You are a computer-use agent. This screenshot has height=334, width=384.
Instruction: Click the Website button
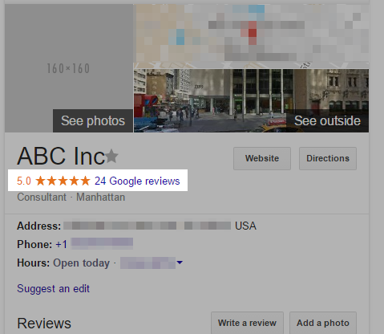[x=262, y=158]
